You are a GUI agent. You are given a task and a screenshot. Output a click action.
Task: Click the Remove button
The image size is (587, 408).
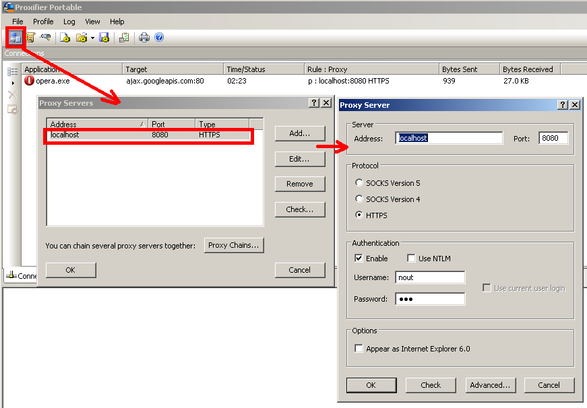(300, 184)
